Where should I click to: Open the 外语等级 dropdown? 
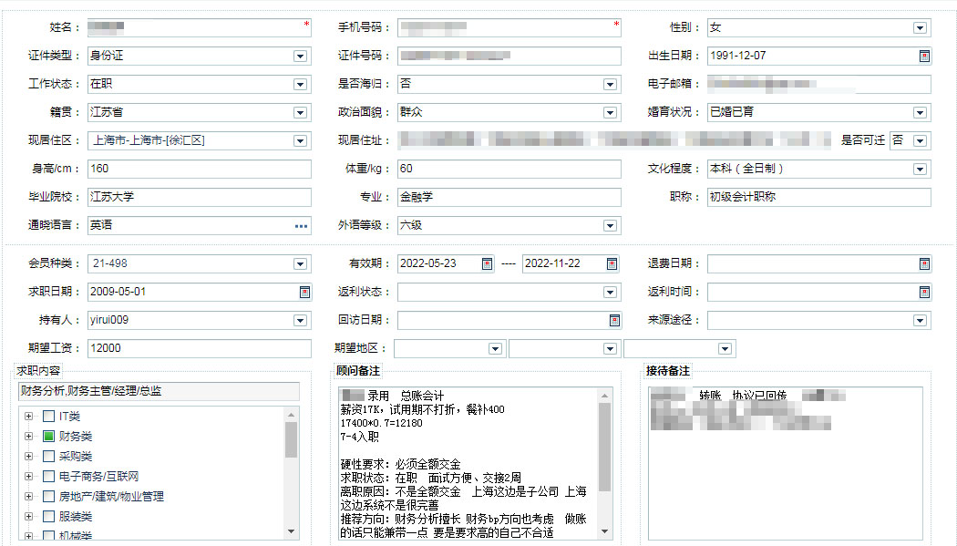[x=610, y=226]
